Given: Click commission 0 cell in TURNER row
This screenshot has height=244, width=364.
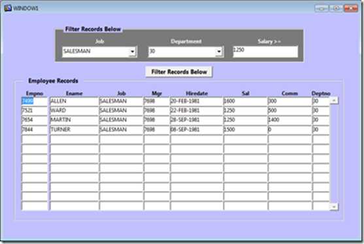Looking at the screenshot, I should [x=290, y=130].
